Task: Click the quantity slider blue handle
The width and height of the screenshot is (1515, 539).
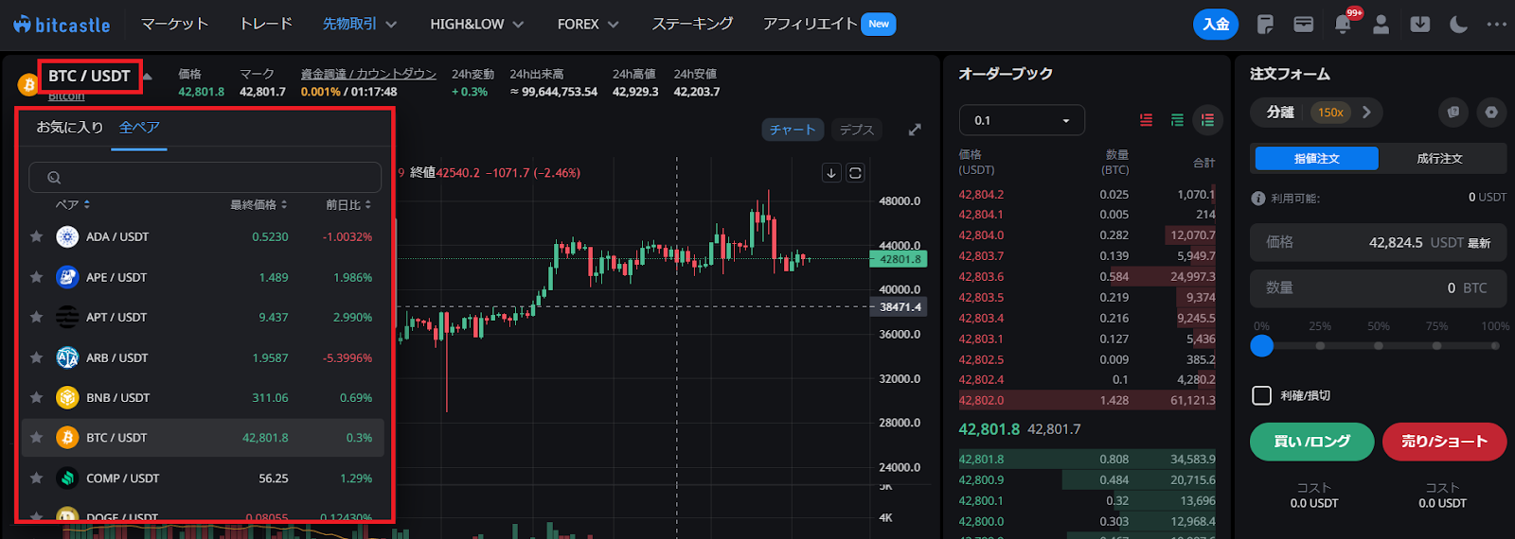Action: (x=1261, y=346)
